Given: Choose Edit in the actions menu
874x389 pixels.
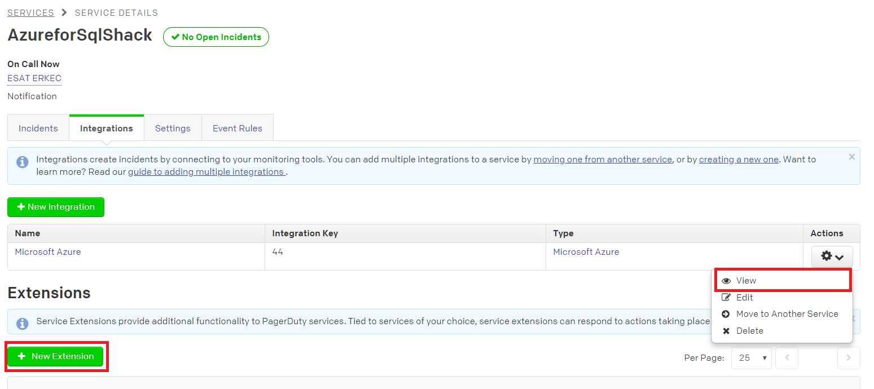Looking at the screenshot, I should (x=744, y=297).
